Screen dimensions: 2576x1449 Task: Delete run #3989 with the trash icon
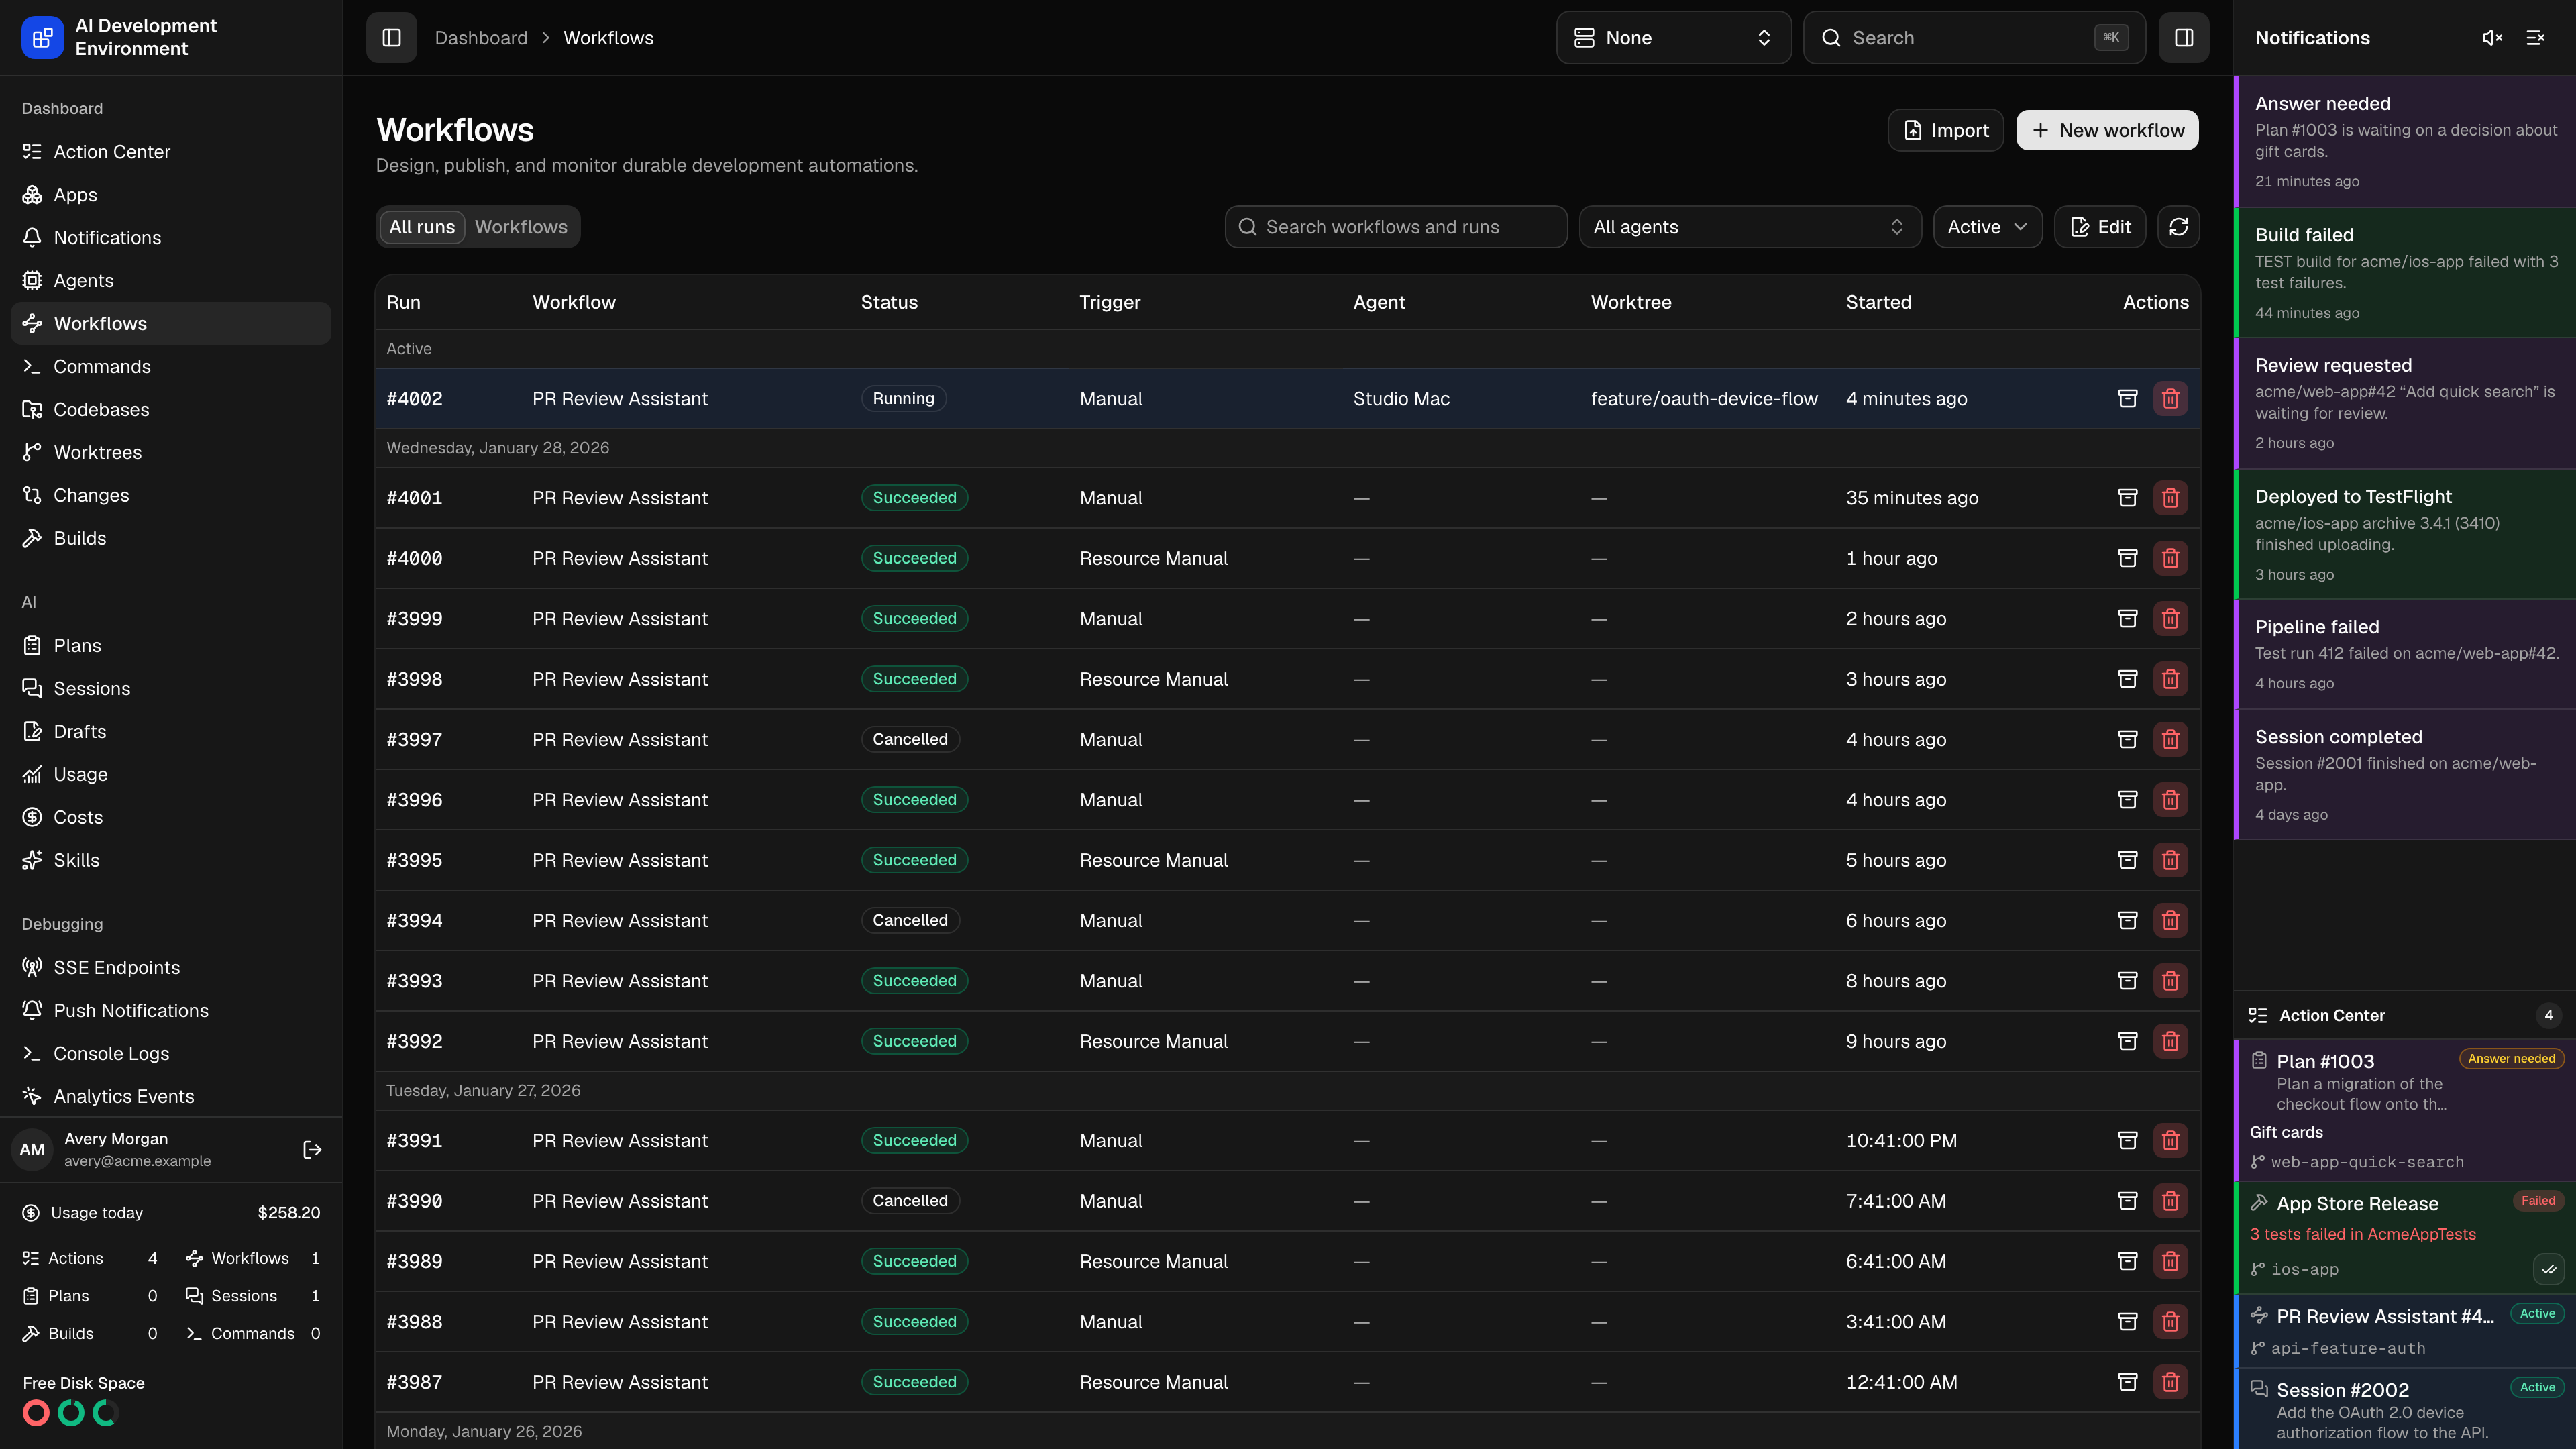[2170, 1261]
